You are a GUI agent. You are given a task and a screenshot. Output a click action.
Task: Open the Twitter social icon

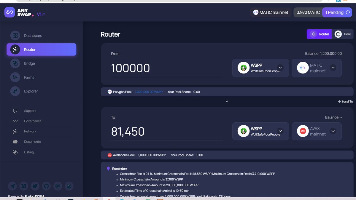pos(35,186)
